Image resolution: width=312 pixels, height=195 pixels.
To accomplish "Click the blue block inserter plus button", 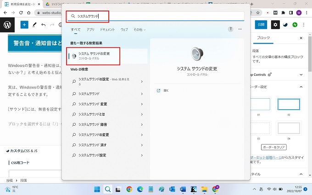I will coord(24,25).
